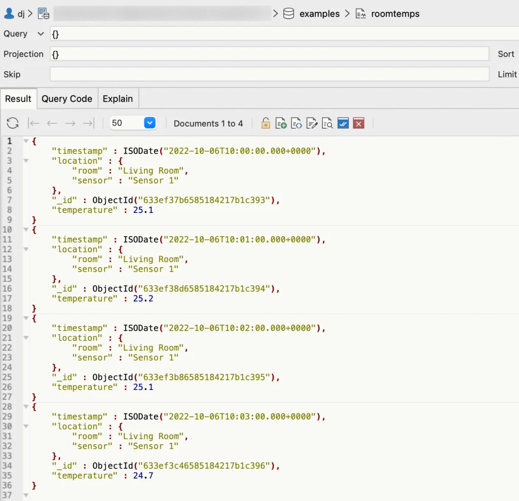Click the add document icon
Viewport: 519px width, 501px height.
tap(281, 124)
